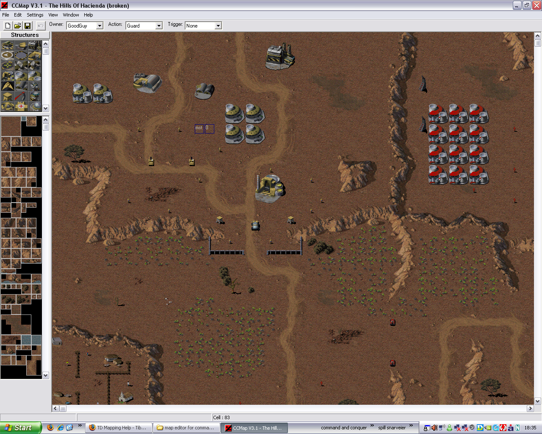
Task: Select the gun turret structure in palette
Action: pos(21,45)
